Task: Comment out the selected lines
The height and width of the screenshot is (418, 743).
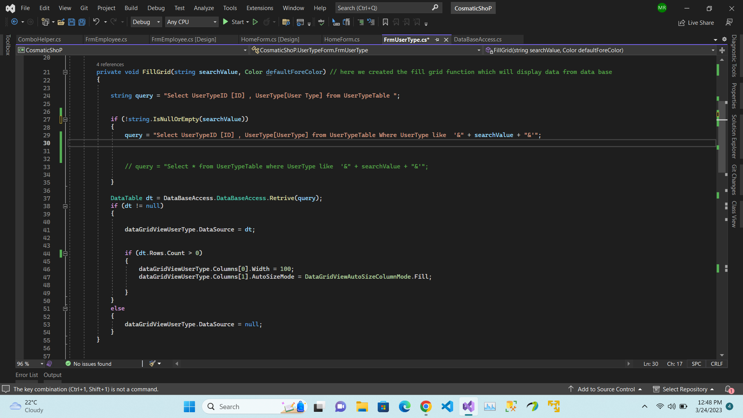Action: (361, 22)
